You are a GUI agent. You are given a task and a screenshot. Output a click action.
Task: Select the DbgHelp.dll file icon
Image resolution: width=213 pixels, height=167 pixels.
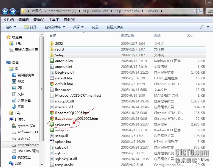click(x=52, y=72)
